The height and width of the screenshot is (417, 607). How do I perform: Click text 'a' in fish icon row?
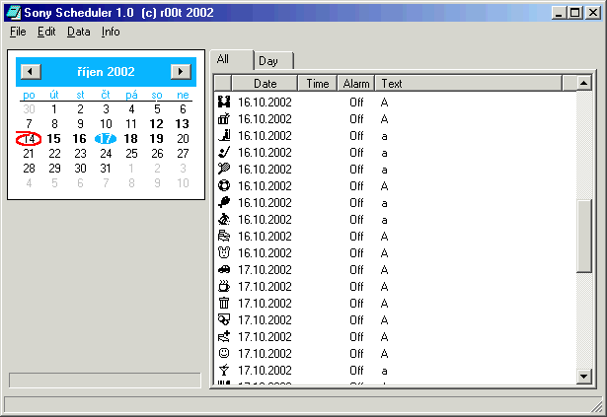click(x=384, y=203)
